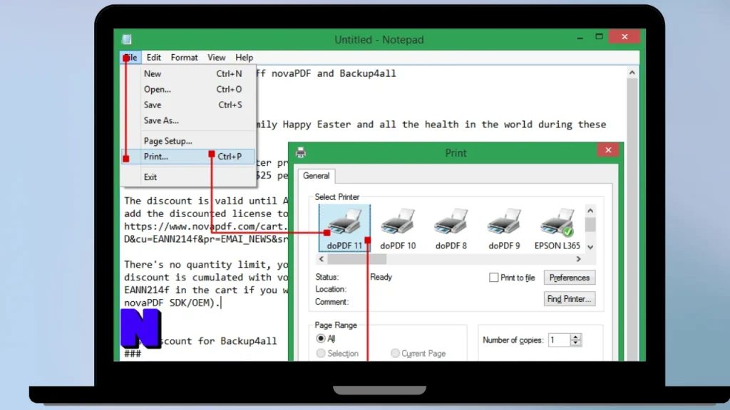This screenshot has width=730, height=410.
Task: Select the Selection page range radio
Action: pos(321,353)
